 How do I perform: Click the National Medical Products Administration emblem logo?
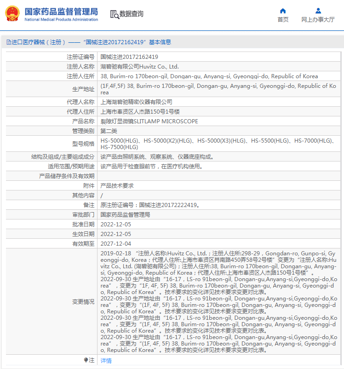coord(12,14)
